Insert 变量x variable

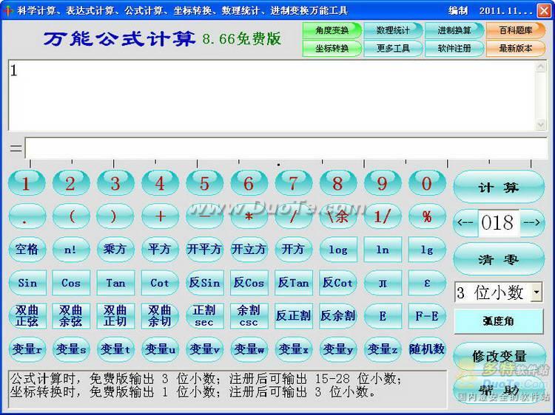point(294,349)
